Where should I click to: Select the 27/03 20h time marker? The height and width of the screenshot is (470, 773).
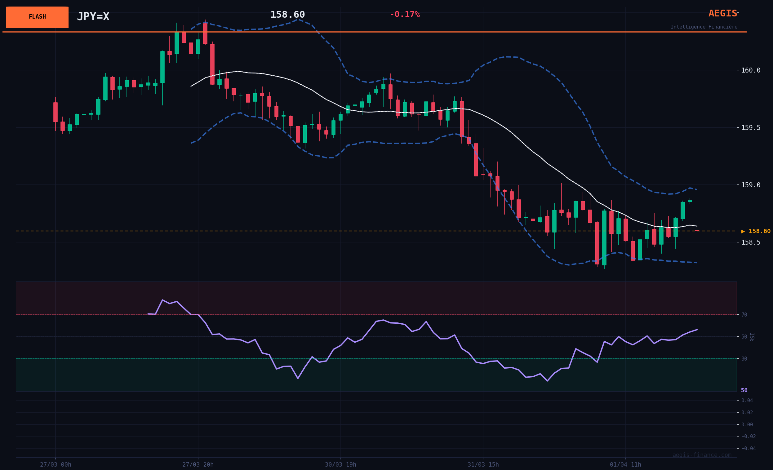click(198, 465)
